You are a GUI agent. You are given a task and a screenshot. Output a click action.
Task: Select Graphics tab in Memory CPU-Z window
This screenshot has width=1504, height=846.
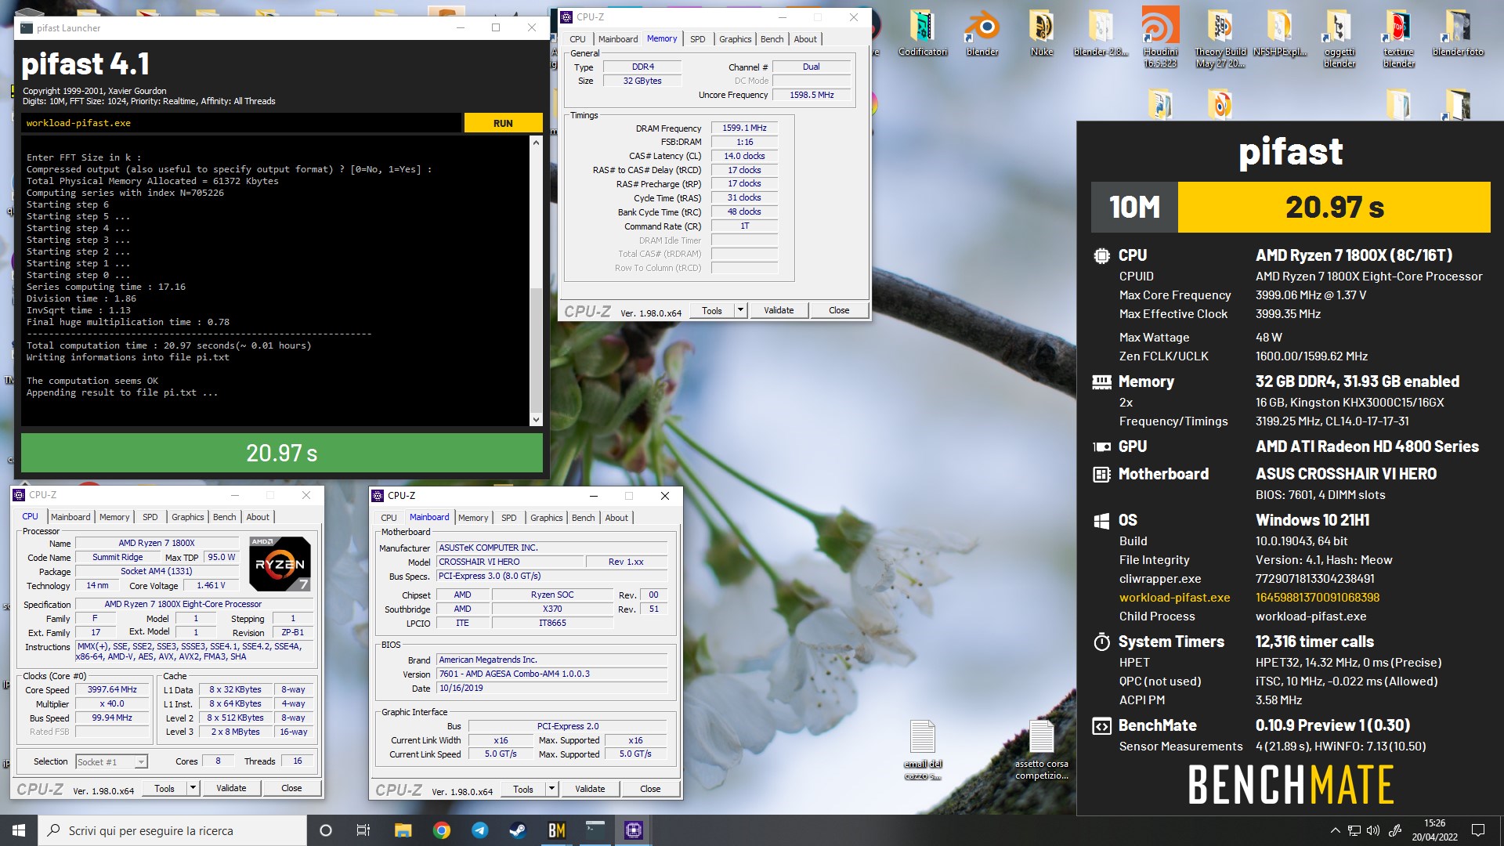735,39
